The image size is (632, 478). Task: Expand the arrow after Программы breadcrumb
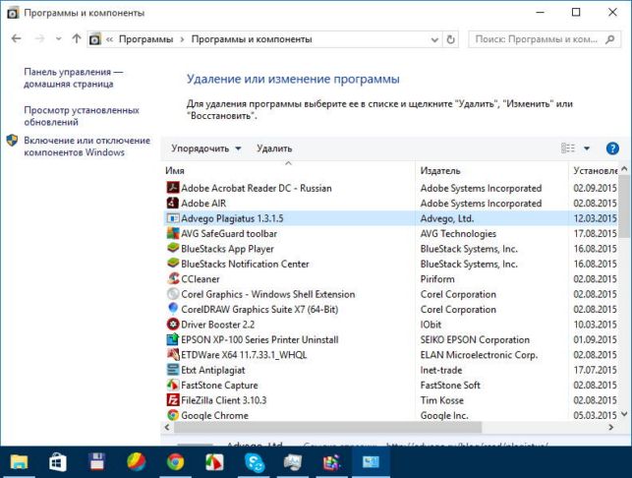click(182, 39)
